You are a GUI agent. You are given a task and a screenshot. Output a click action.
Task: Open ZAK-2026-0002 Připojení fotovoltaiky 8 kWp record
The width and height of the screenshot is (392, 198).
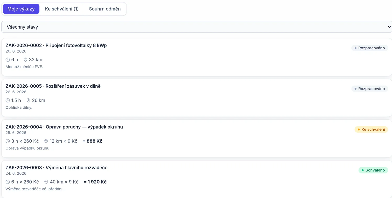(x=197, y=57)
